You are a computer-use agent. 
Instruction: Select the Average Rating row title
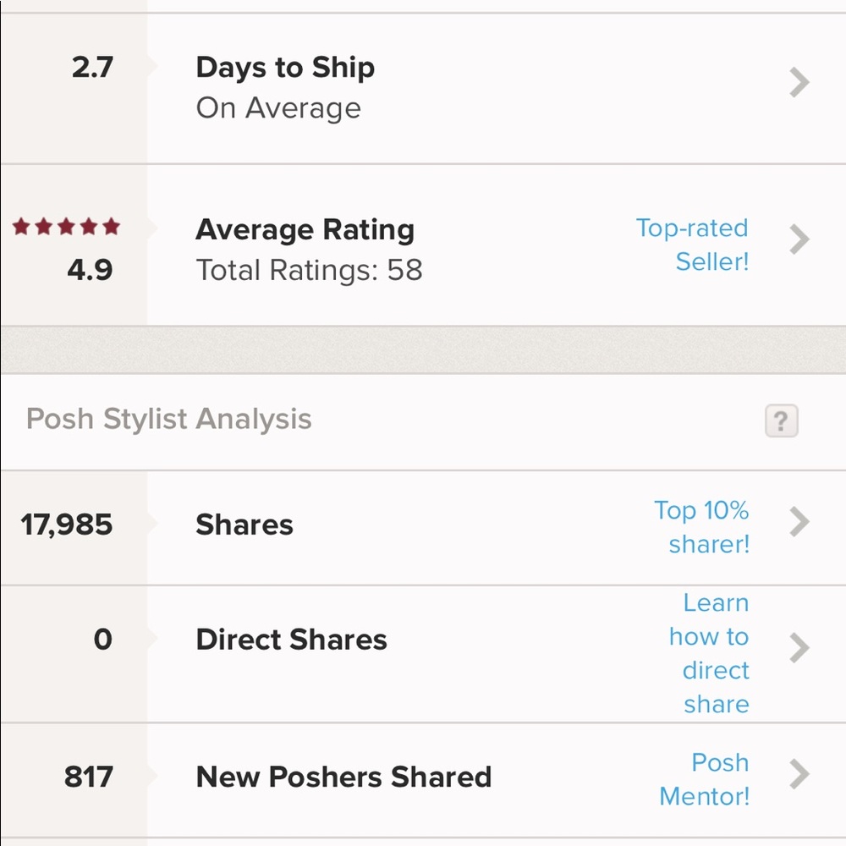click(305, 229)
